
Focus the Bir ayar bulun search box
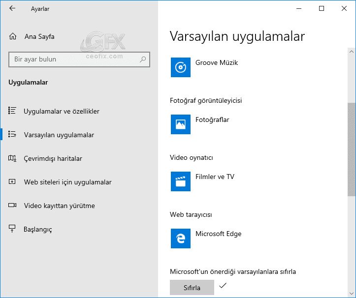tap(79, 60)
